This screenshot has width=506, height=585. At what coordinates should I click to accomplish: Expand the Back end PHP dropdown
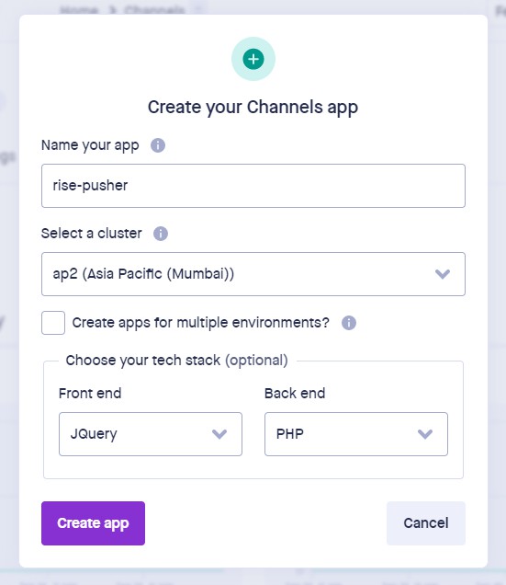click(x=356, y=434)
